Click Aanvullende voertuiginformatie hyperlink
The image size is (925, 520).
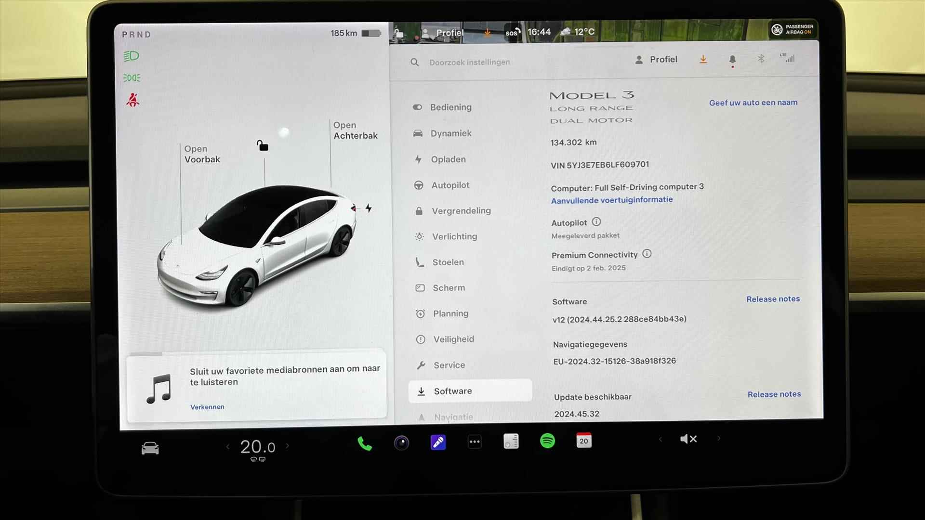tap(611, 199)
